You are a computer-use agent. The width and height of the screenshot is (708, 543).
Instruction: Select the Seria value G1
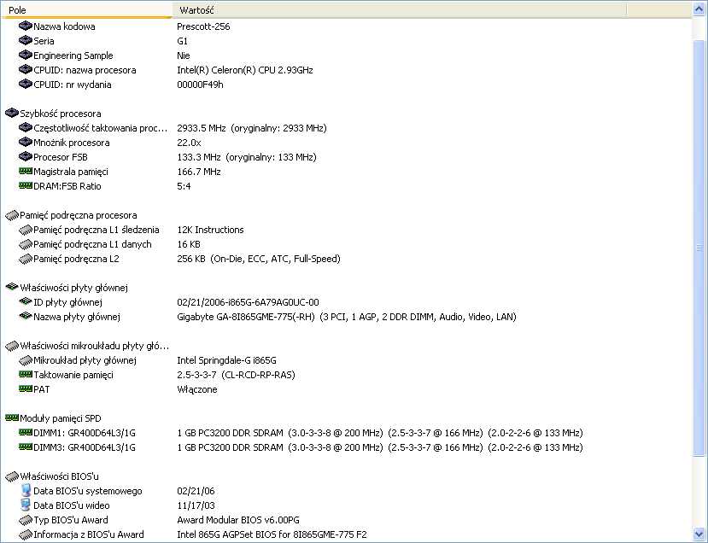click(183, 41)
